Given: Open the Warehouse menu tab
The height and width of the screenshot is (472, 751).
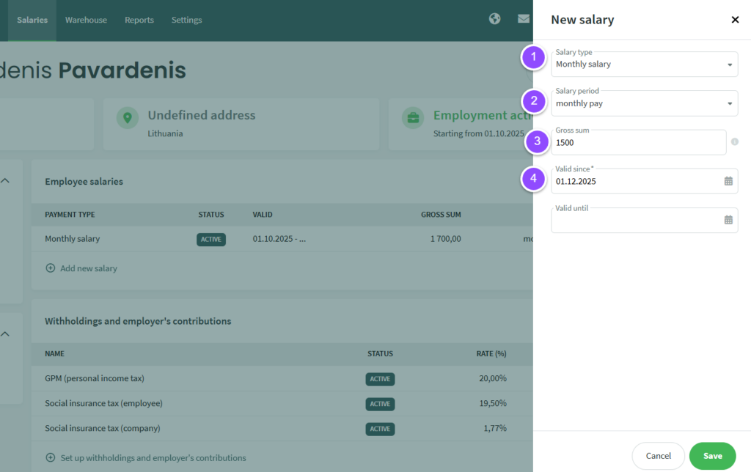Looking at the screenshot, I should pyautogui.click(x=86, y=20).
